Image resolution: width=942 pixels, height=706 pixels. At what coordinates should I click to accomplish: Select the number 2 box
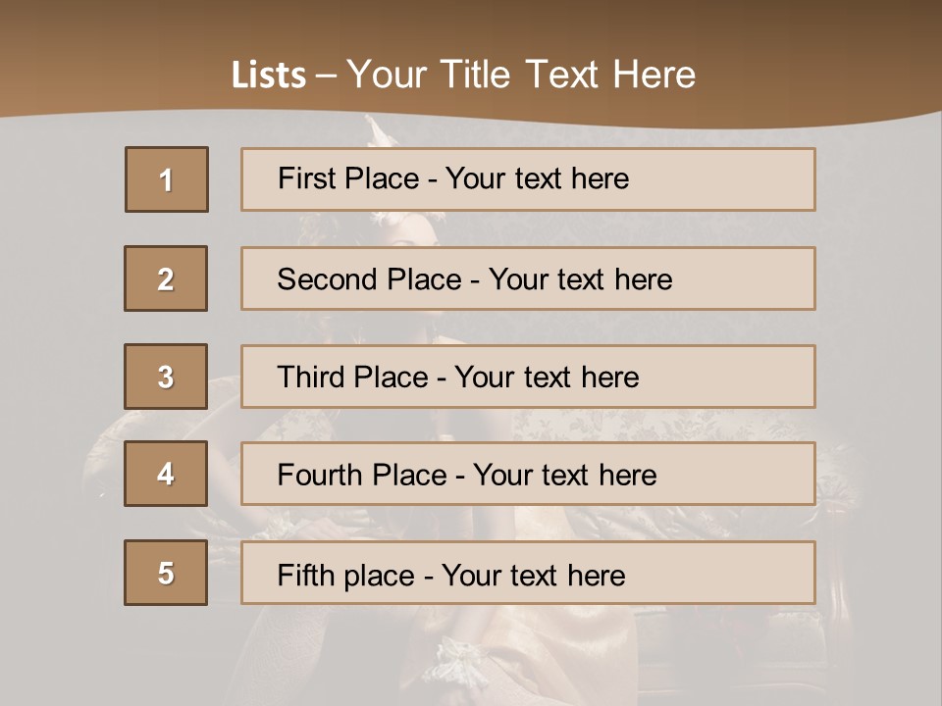click(x=166, y=278)
